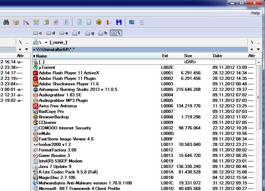The height and width of the screenshot is (191, 265).
Task: Switch to drive c button
Action: coord(38,33)
